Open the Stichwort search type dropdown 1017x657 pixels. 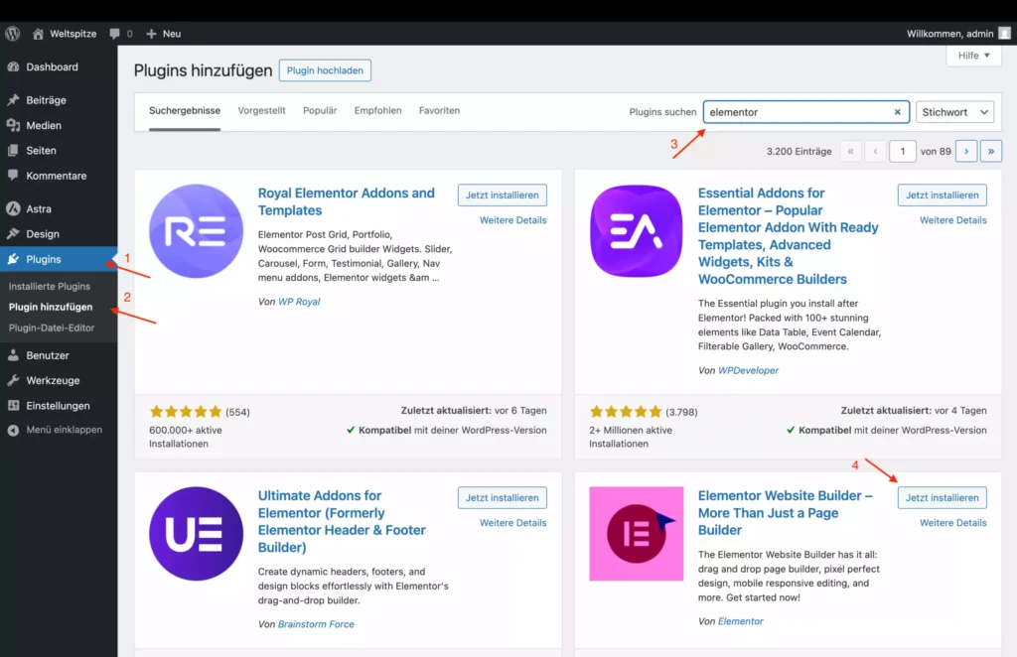[x=954, y=112]
